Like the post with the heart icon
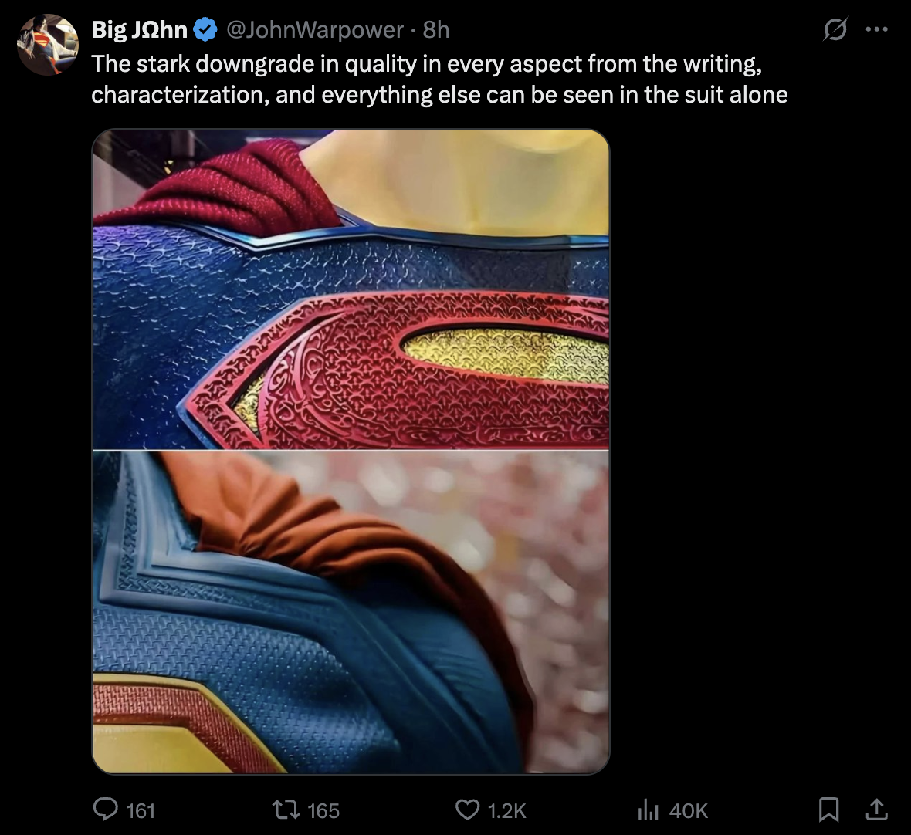This screenshot has height=835, width=911. click(467, 810)
